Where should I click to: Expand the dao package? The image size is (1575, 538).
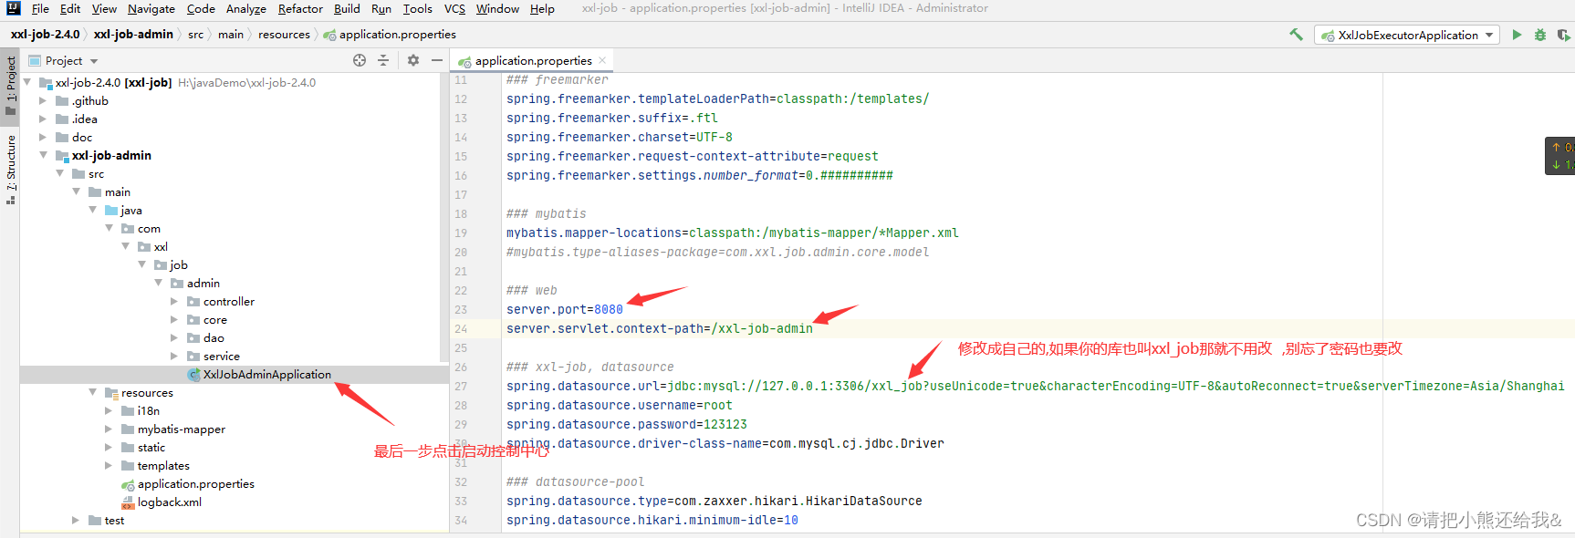click(x=174, y=337)
